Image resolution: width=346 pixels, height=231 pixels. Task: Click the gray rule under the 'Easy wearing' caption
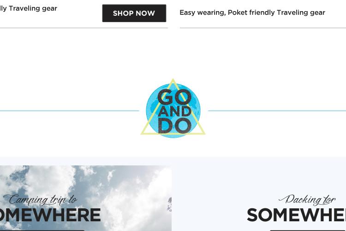[x=263, y=28]
